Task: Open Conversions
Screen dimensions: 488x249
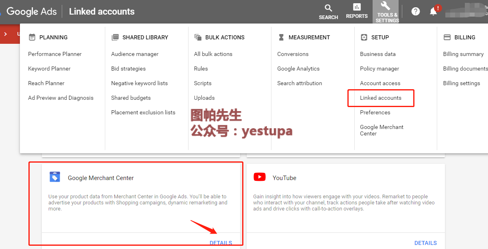Action: pyautogui.click(x=293, y=54)
